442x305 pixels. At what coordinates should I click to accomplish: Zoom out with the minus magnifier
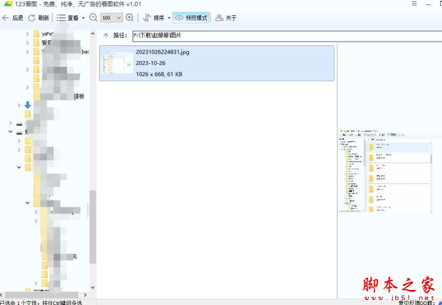[93, 18]
